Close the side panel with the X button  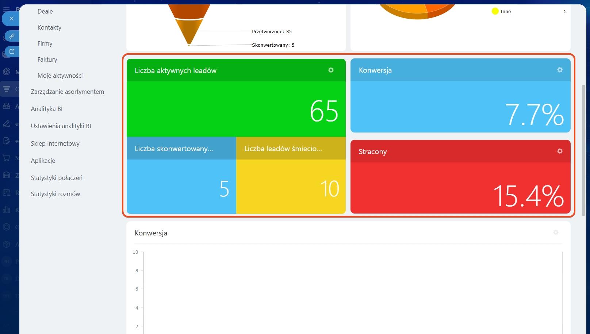point(11,19)
